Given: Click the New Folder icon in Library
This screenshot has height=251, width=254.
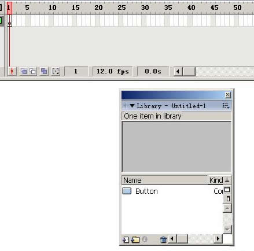Looking at the screenshot, I should [135, 239].
